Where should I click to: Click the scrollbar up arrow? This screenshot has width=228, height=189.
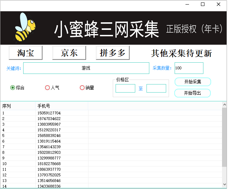coord(224,105)
